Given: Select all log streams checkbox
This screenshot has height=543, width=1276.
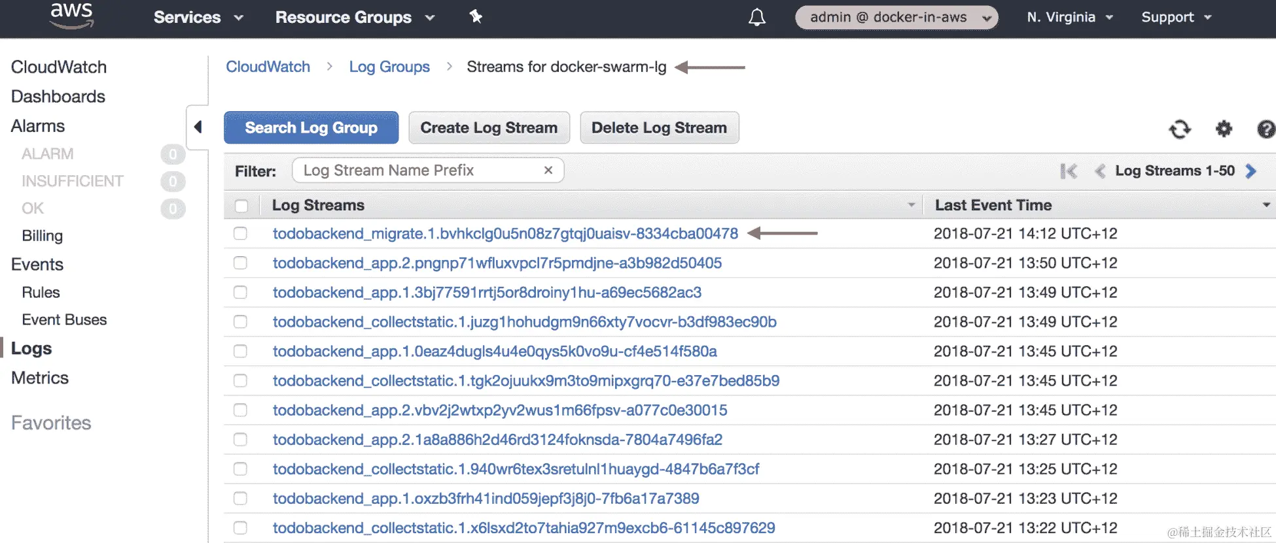Looking at the screenshot, I should coord(241,206).
